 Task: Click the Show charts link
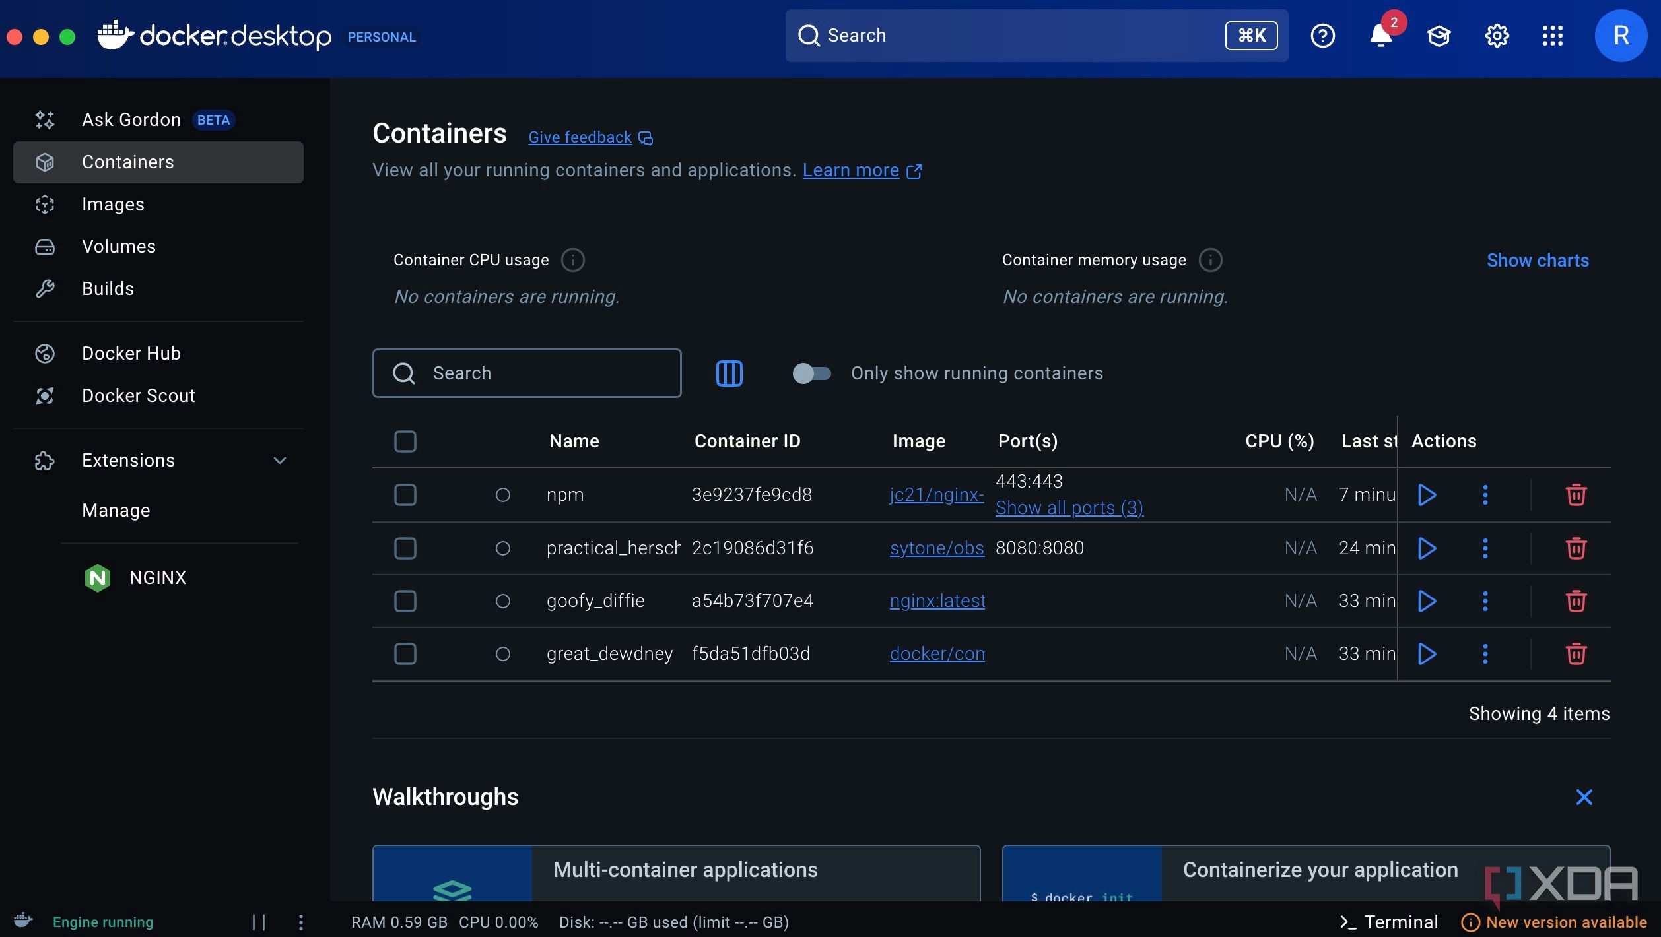(1537, 261)
